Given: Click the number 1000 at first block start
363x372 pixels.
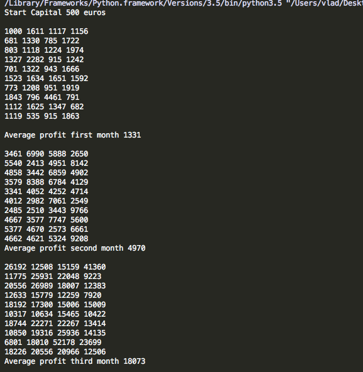Looking at the screenshot, I should pyautogui.click(x=13, y=31).
